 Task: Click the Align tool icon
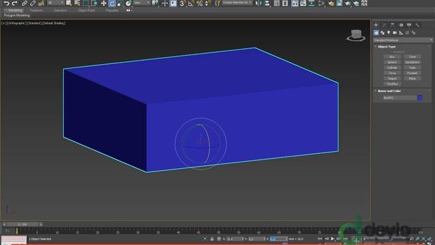tap(267, 3)
